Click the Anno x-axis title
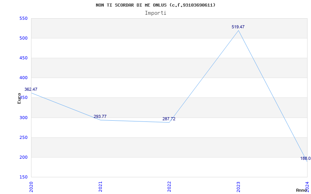Image resolution: width=311 pixels, height=194 pixels. coord(302,190)
